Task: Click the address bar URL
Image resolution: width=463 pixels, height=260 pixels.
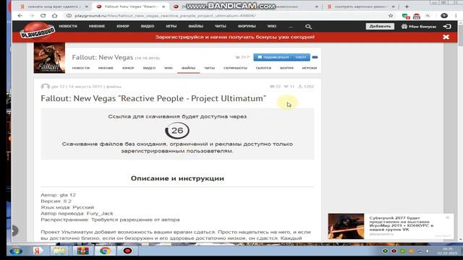Action: click(x=166, y=16)
